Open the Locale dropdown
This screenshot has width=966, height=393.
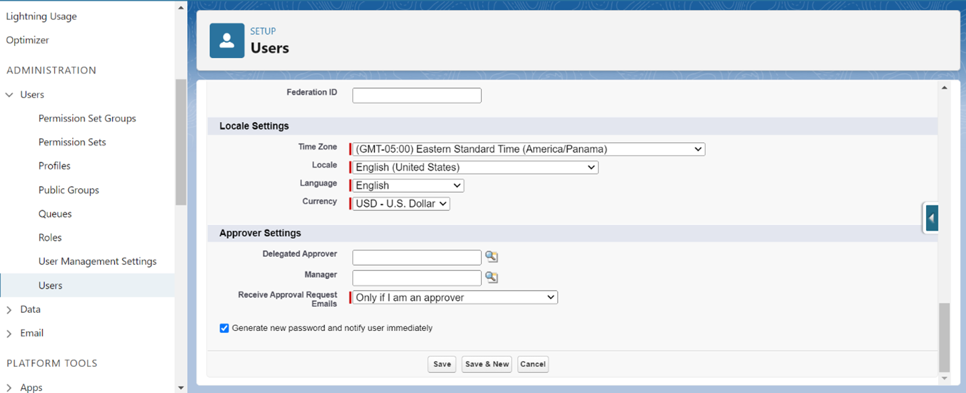475,167
